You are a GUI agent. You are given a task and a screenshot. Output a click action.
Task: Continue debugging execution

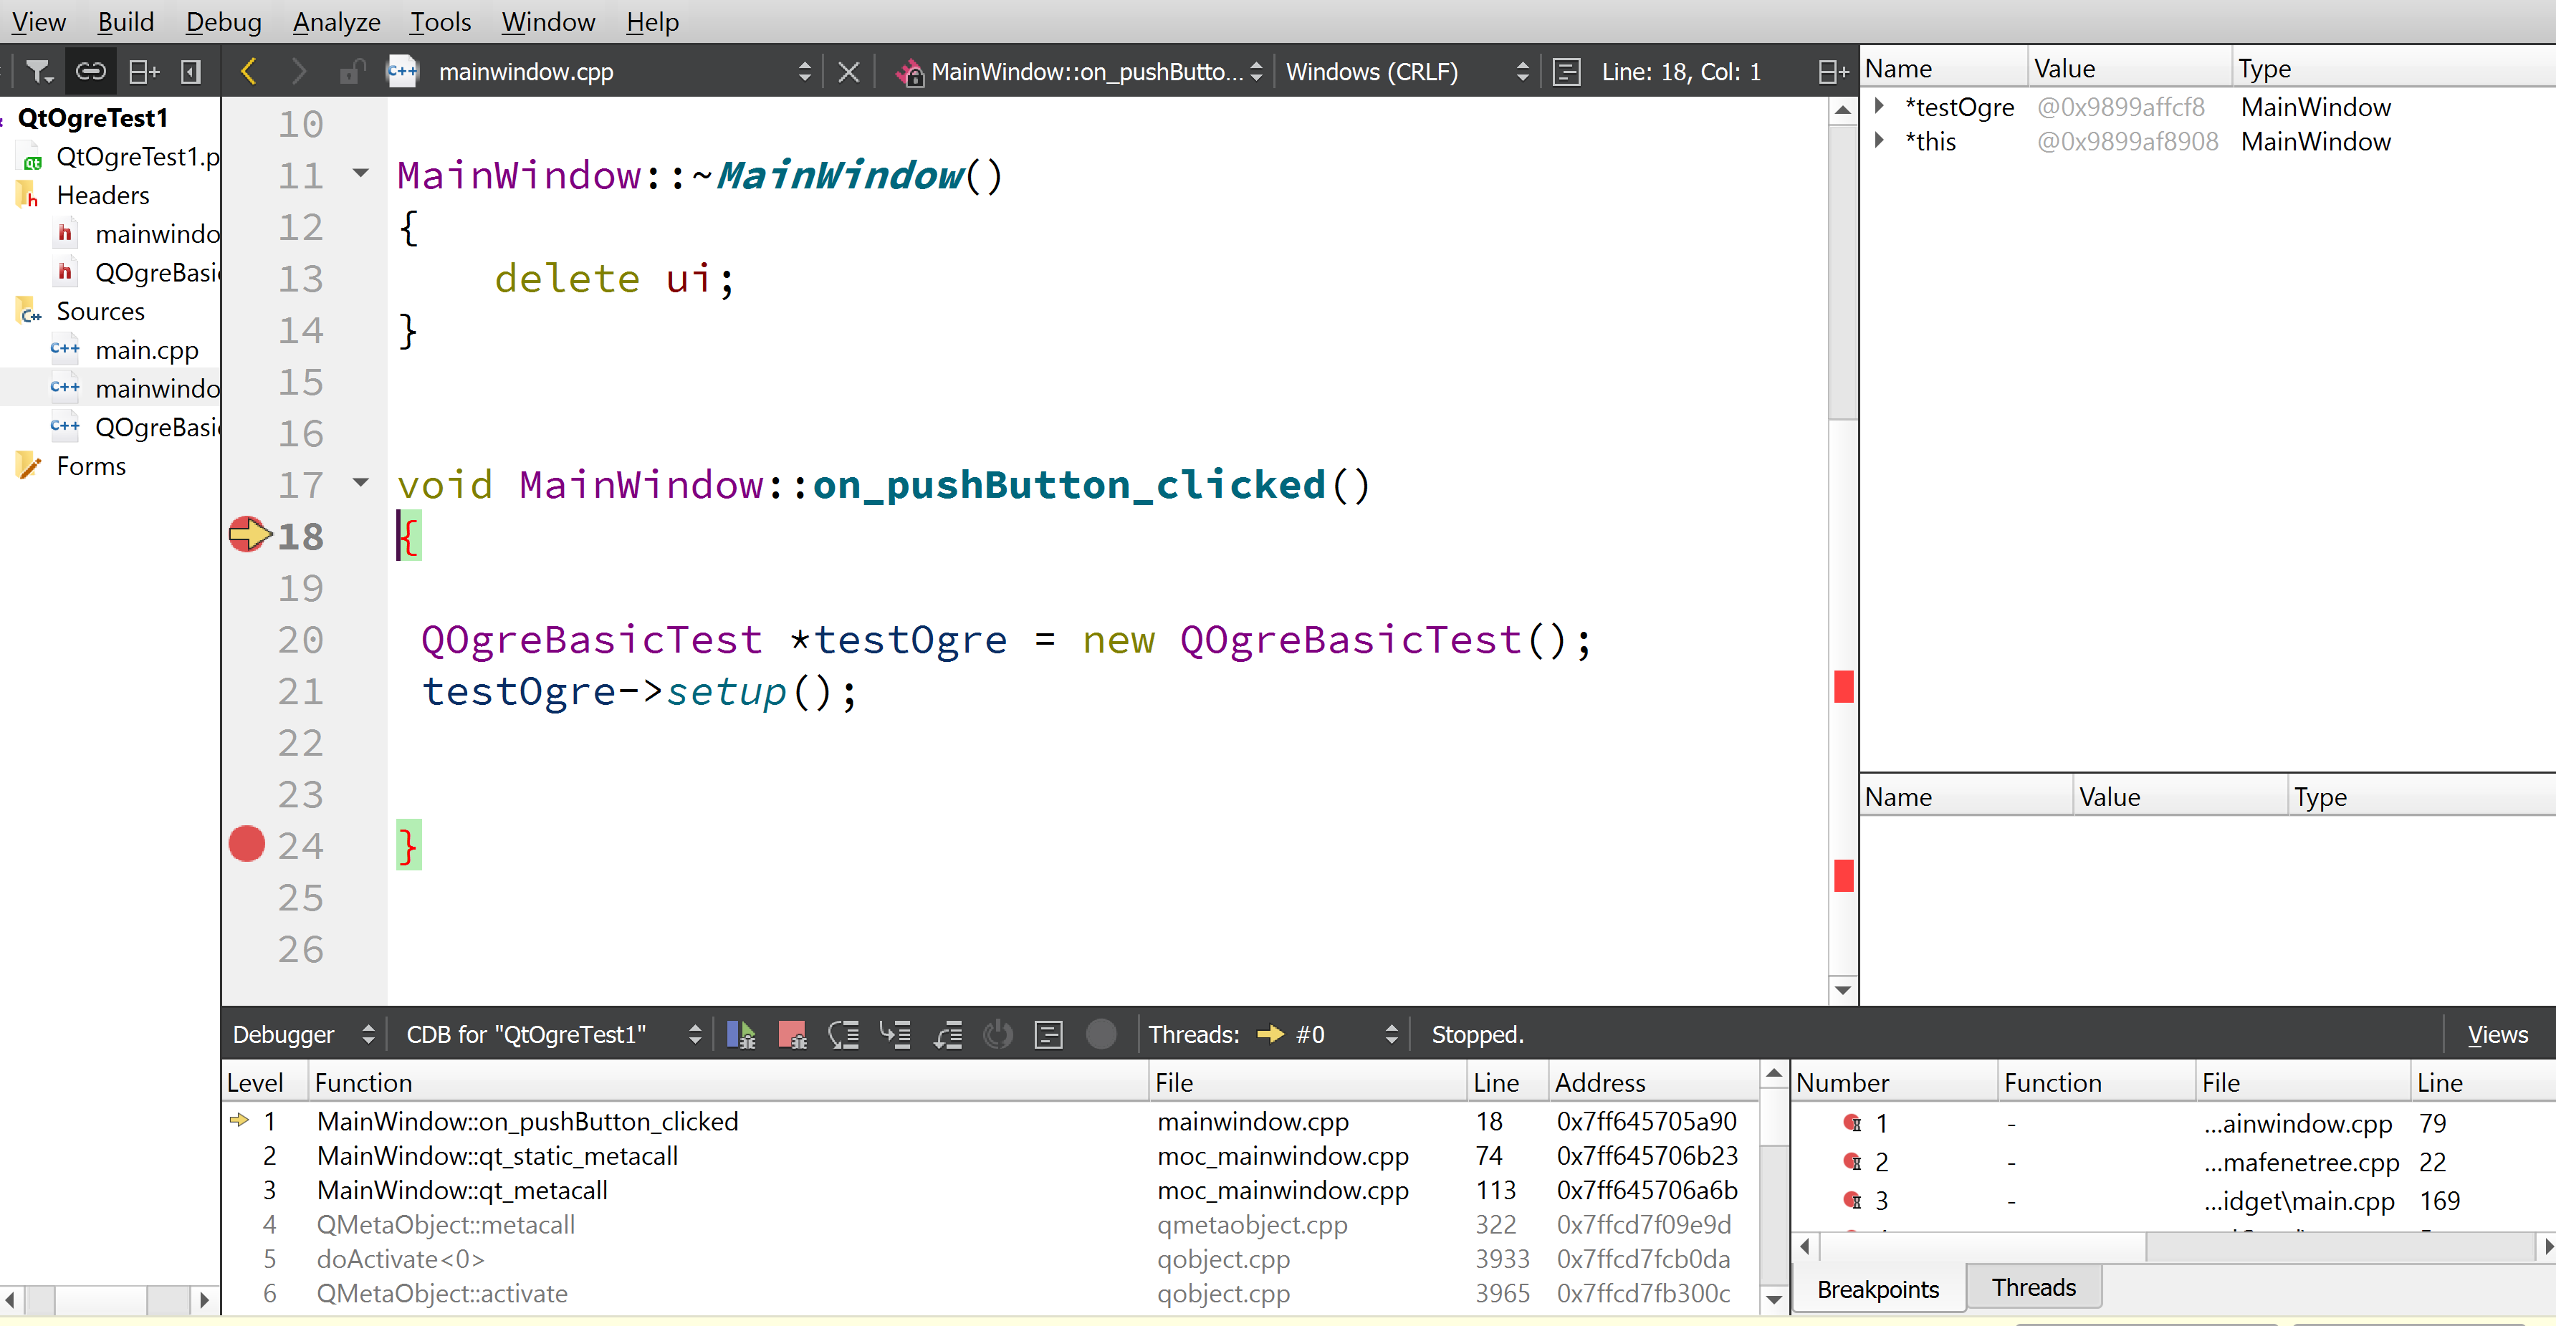[741, 1034]
